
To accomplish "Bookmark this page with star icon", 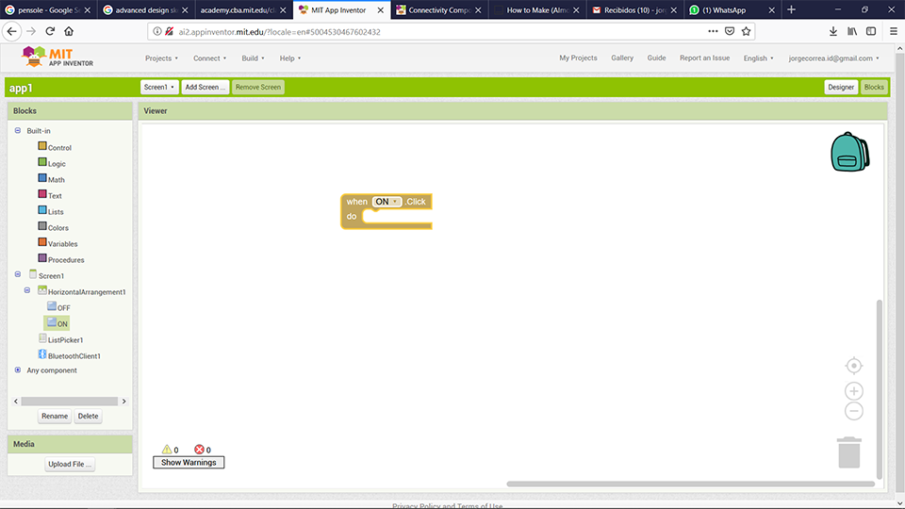I will pos(747,31).
